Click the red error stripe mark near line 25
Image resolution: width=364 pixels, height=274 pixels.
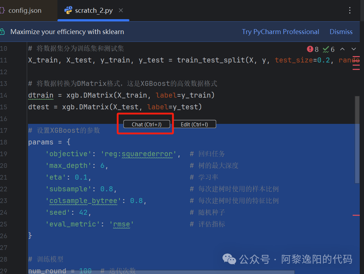pyautogui.click(x=356, y=215)
